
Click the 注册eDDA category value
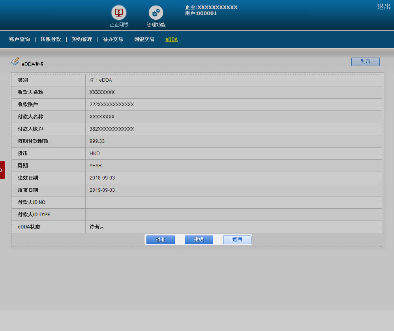pyautogui.click(x=101, y=80)
